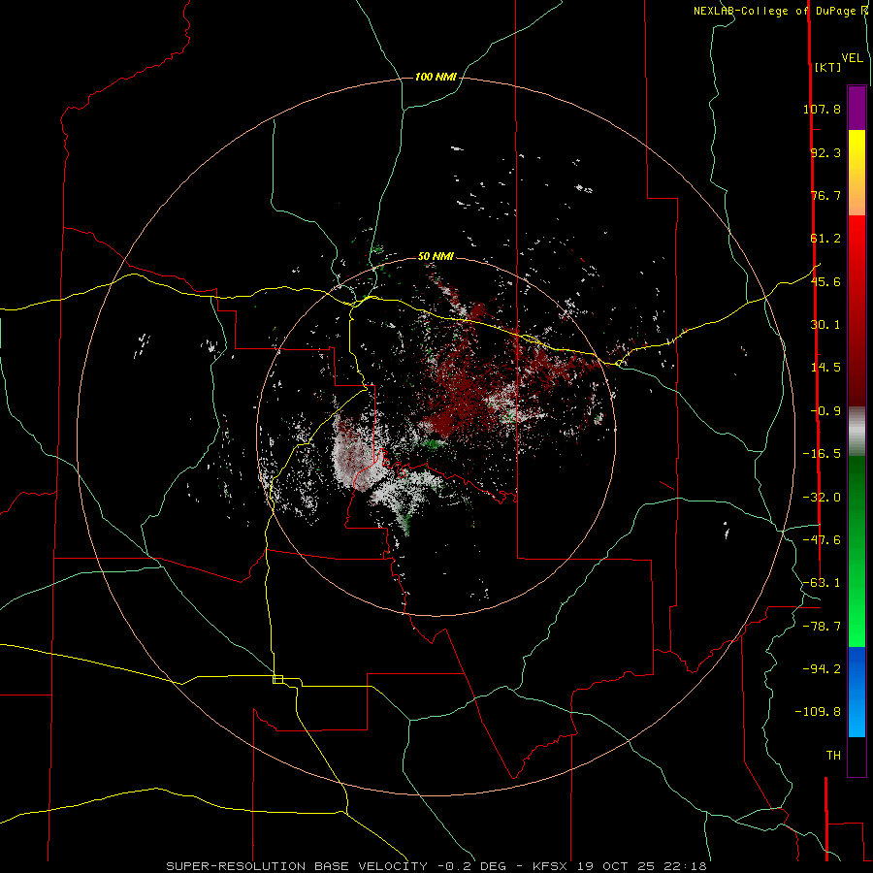Click the gray near-zero segment of color bar
This screenshot has height=873, width=873.
coord(857,431)
